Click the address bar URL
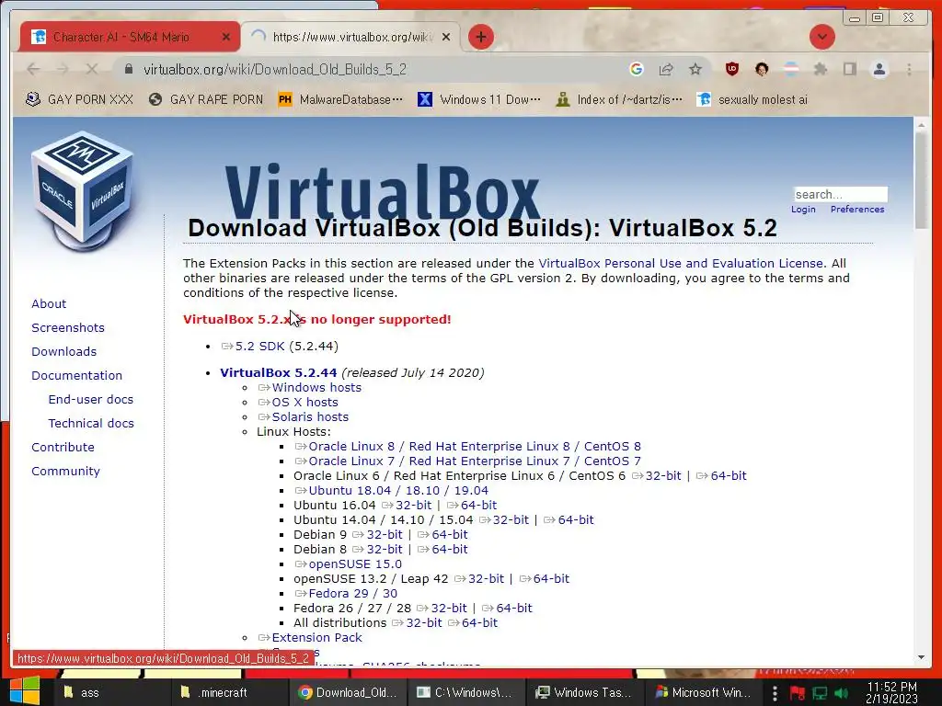 pyautogui.click(x=275, y=70)
